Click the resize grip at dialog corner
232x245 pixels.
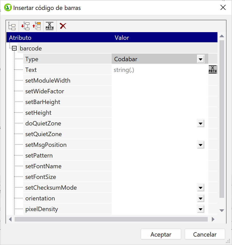pos(228,241)
